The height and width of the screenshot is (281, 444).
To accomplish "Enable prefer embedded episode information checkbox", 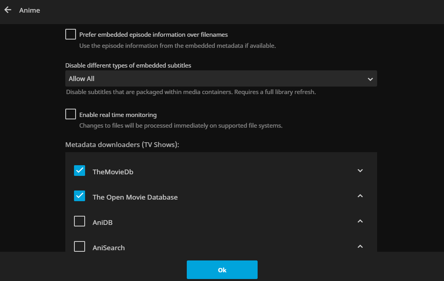I will click(x=70, y=34).
